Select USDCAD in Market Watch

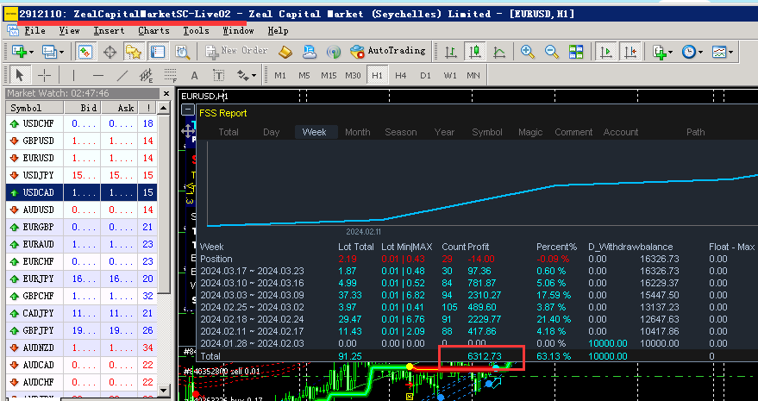point(82,192)
